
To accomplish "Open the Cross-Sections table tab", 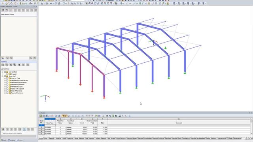I will point(121,138).
